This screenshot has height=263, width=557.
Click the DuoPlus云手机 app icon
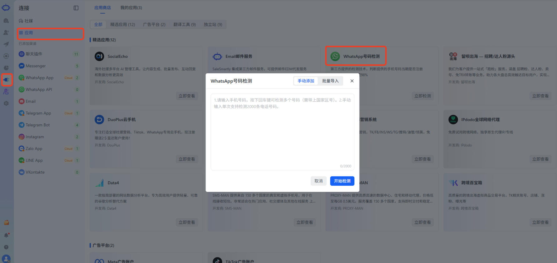(99, 120)
